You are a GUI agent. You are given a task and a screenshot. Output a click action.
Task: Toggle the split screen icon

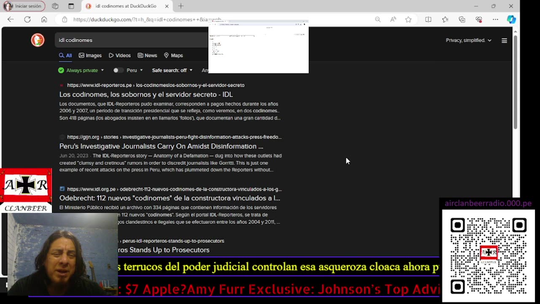click(428, 19)
